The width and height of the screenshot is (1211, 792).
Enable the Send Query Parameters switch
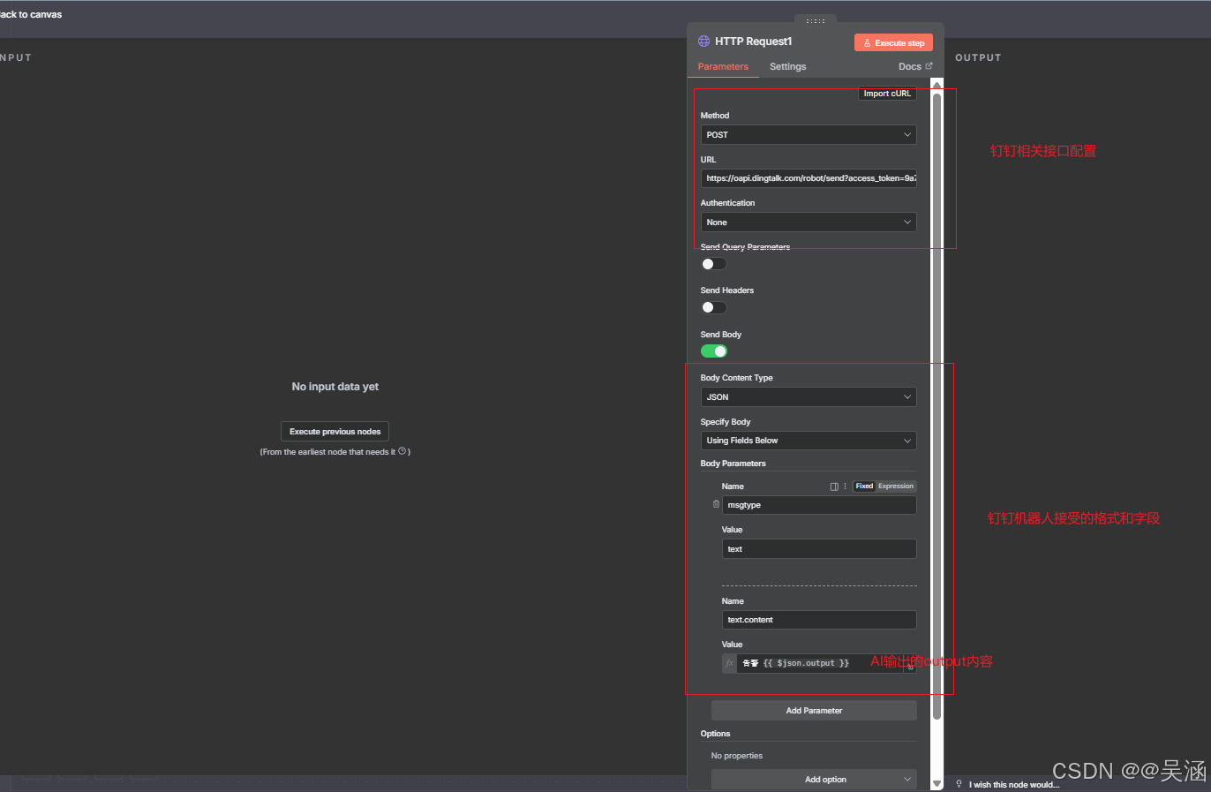[714, 264]
